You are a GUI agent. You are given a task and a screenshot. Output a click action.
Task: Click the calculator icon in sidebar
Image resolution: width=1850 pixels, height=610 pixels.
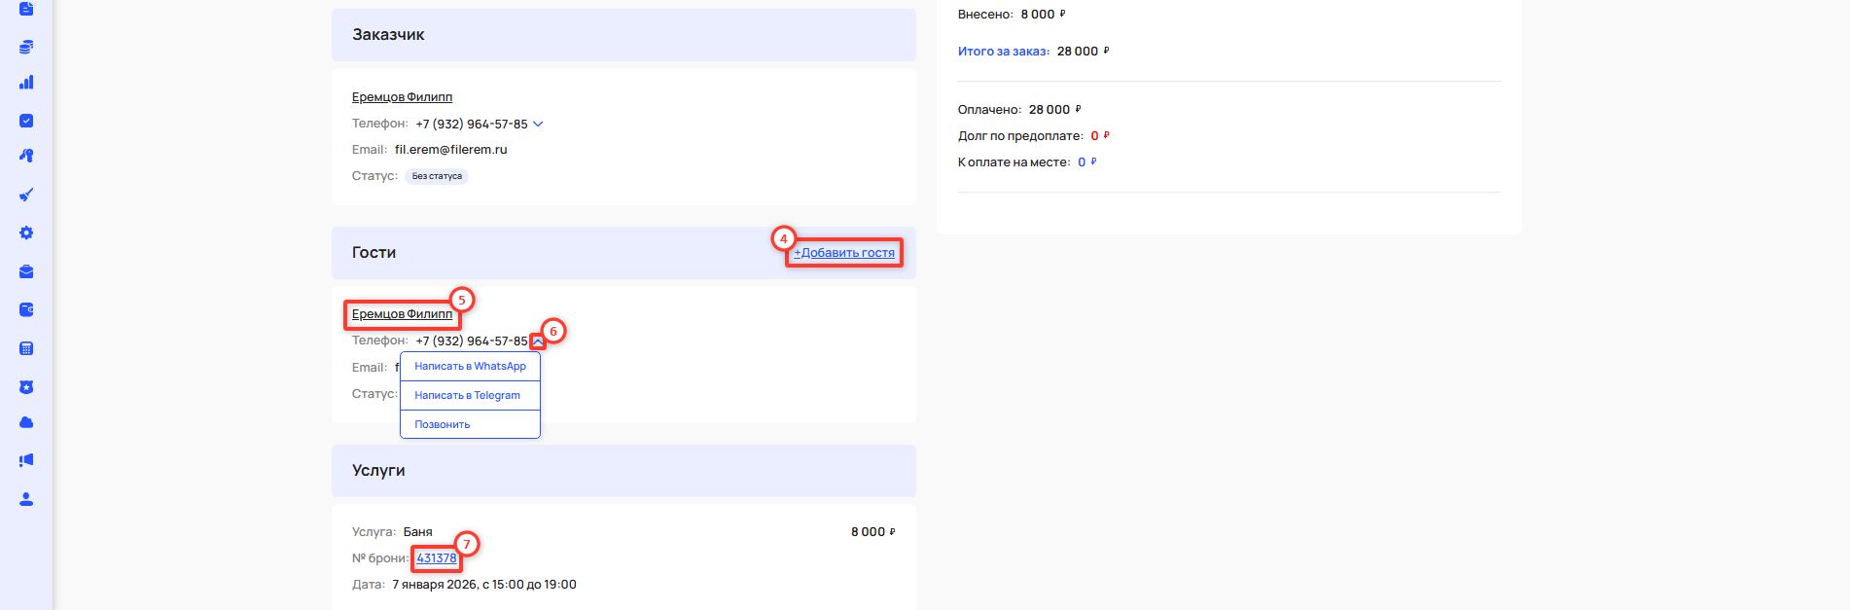coord(26,348)
